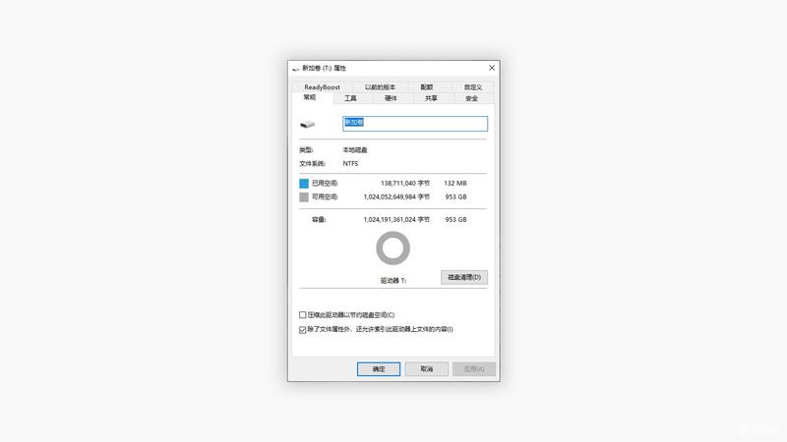Switch to the ReadyBoost tab

coord(322,86)
